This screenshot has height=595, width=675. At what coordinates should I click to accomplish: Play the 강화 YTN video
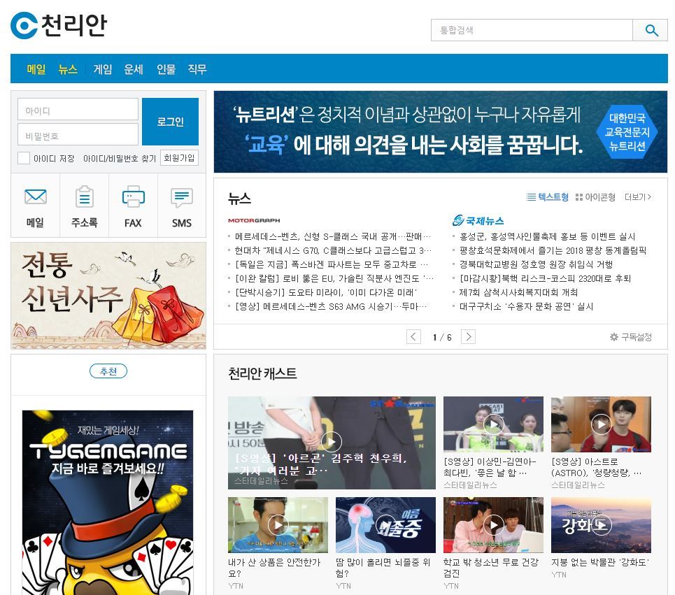pyautogui.click(x=601, y=524)
